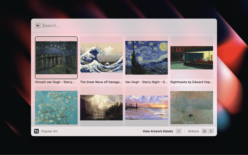The image size is (248, 155).
Task: Select the Starry Night Over the Rhône thumbnail
Action: [x=56, y=58]
